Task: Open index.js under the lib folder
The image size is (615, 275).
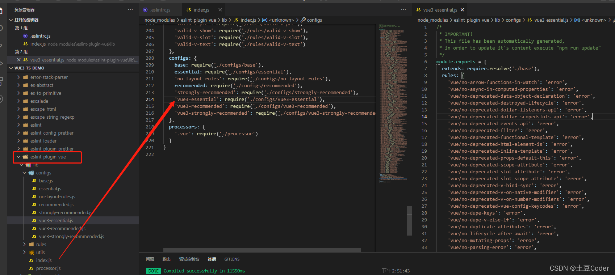Action: (44, 260)
